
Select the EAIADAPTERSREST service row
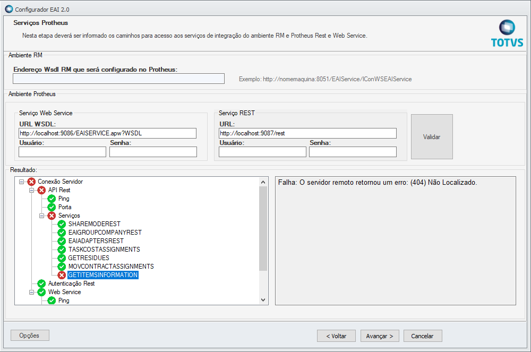pyautogui.click(x=96, y=241)
